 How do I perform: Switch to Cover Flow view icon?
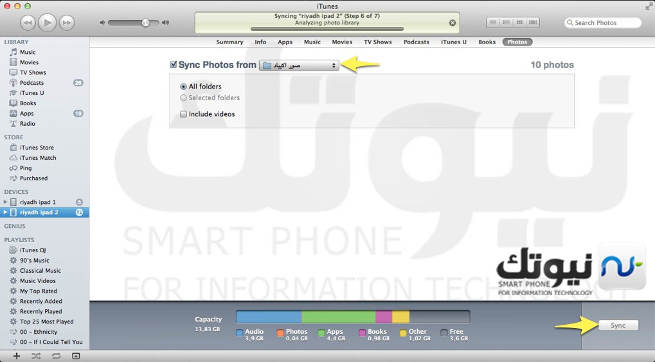click(x=533, y=22)
